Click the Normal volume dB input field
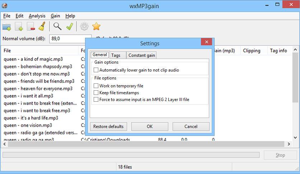This screenshot has width=300, height=174. point(70,39)
